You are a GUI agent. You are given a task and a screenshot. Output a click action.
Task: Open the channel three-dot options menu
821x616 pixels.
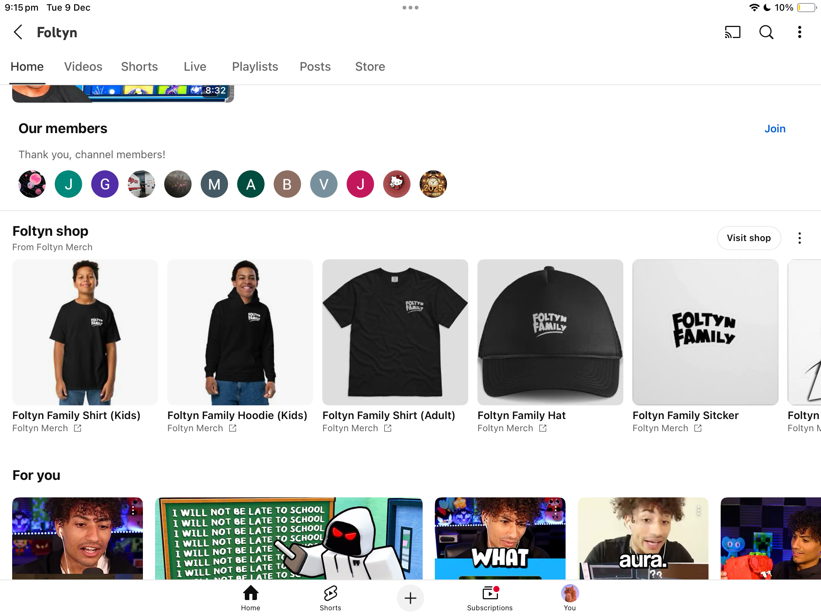coord(799,32)
